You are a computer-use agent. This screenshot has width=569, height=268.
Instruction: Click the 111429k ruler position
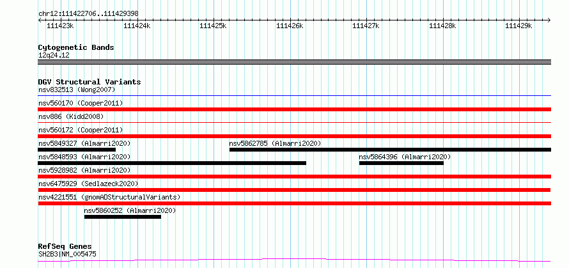tap(518, 26)
